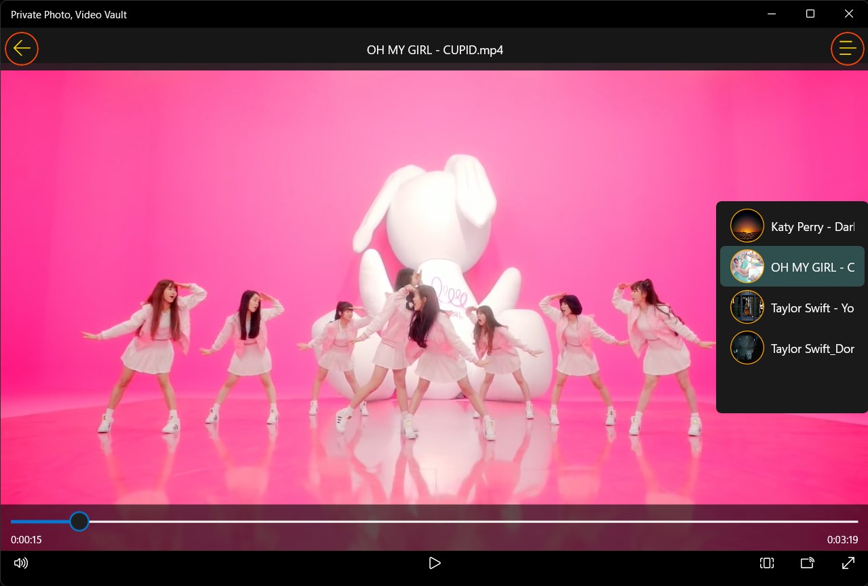The width and height of the screenshot is (868, 586).
Task: Click the 0:03:19 duration label
Action: [841, 540]
